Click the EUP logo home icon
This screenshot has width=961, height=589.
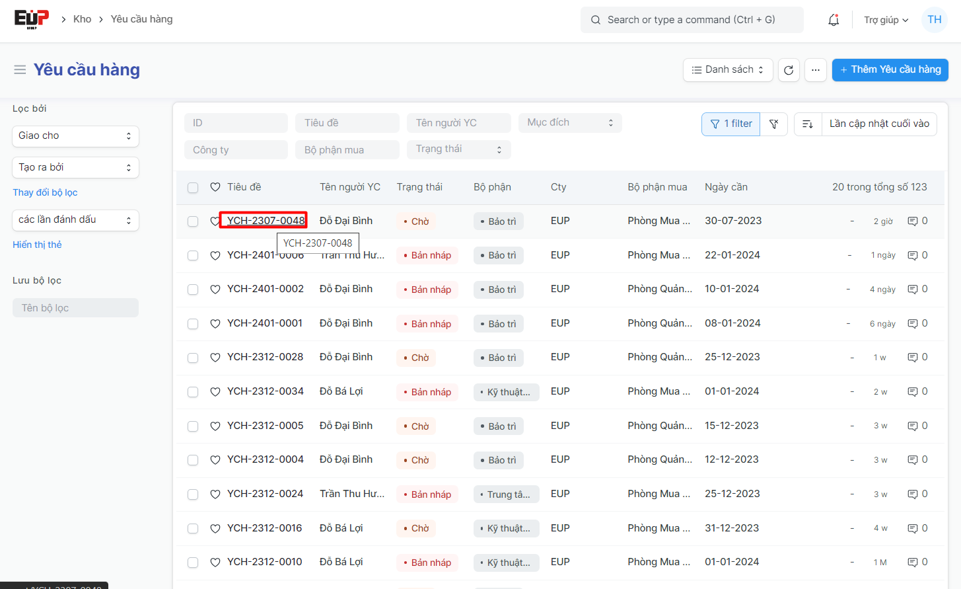(x=31, y=19)
